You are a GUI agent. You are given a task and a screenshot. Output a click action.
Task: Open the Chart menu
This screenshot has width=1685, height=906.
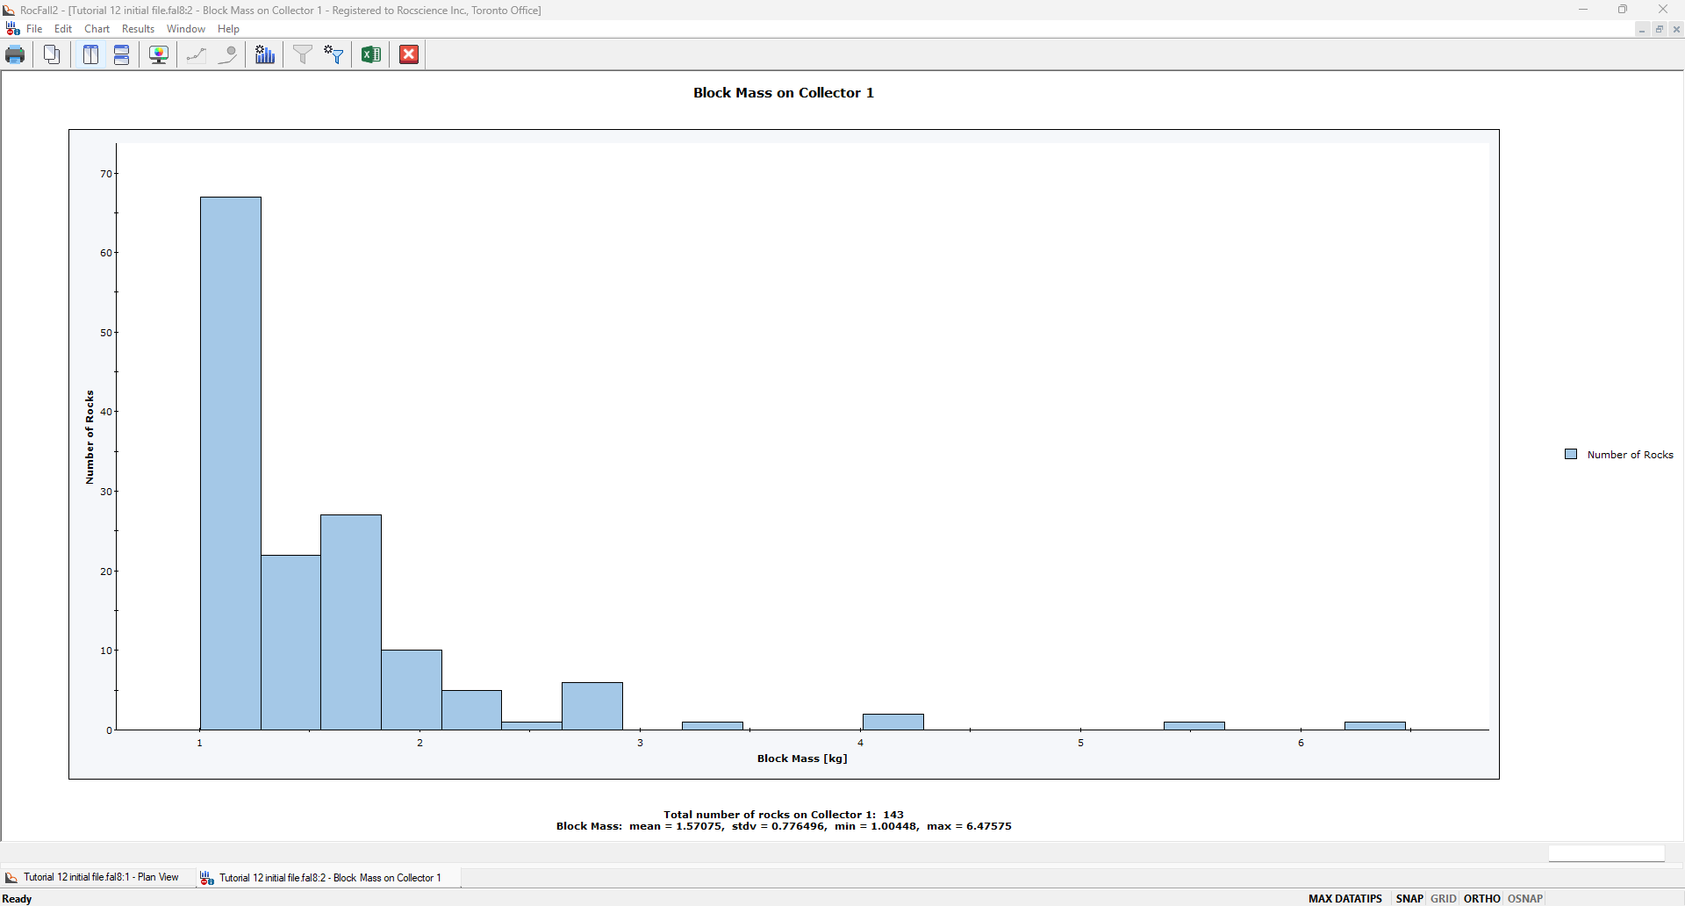pyautogui.click(x=97, y=29)
